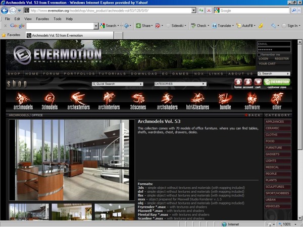Viewport: 303px width, 227px height.
Task: Open the CATEGORIES dropdown in shop bar
Action: tap(180, 84)
